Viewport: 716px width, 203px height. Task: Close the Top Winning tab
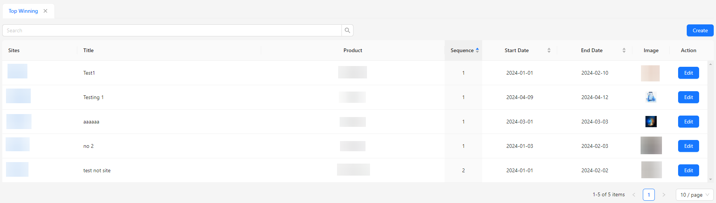click(x=45, y=11)
